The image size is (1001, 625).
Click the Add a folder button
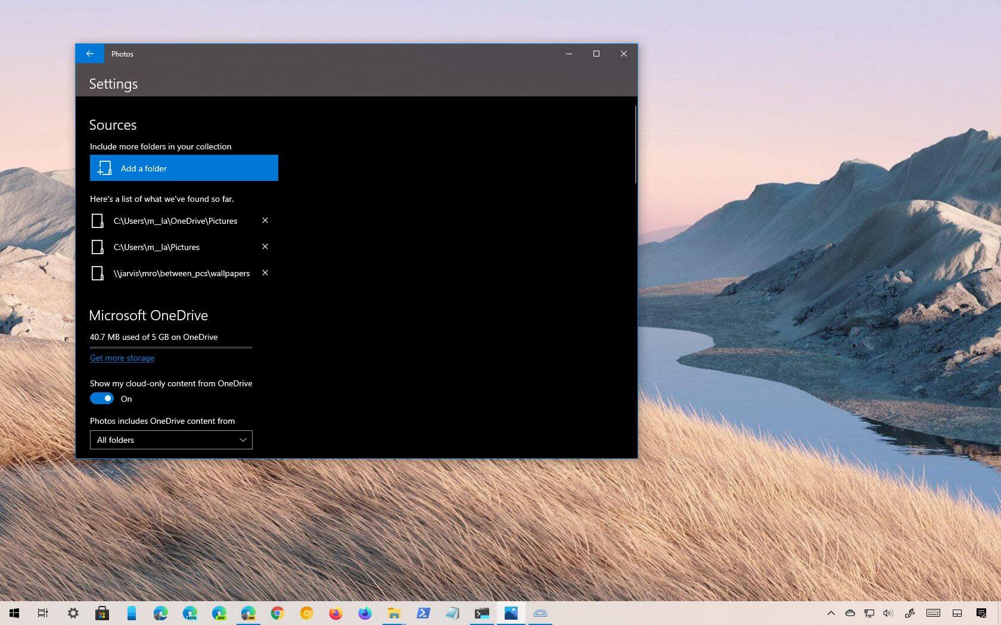tap(184, 168)
